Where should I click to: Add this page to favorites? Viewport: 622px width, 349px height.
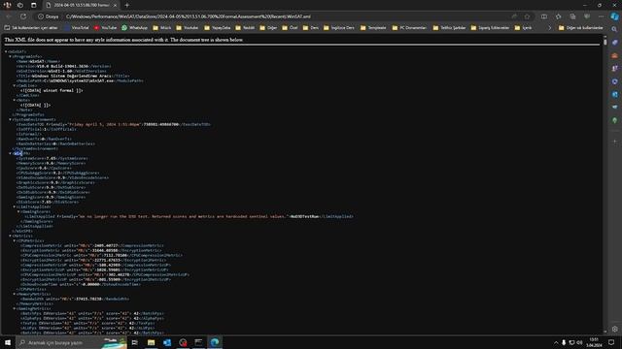[527, 16]
